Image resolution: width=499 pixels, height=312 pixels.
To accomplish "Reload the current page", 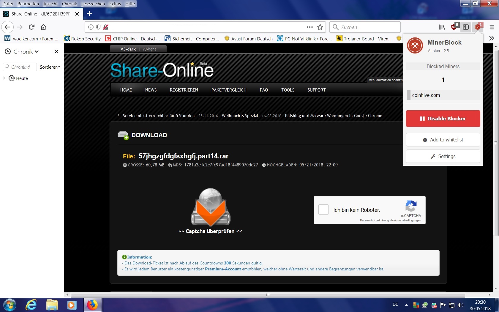I will pos(31,27).
